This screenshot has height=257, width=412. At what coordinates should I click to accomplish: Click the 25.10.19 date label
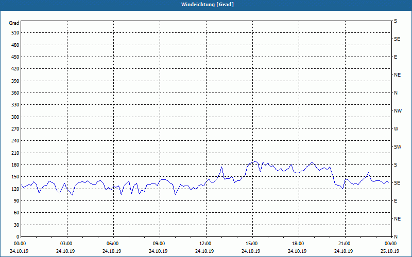390,251
